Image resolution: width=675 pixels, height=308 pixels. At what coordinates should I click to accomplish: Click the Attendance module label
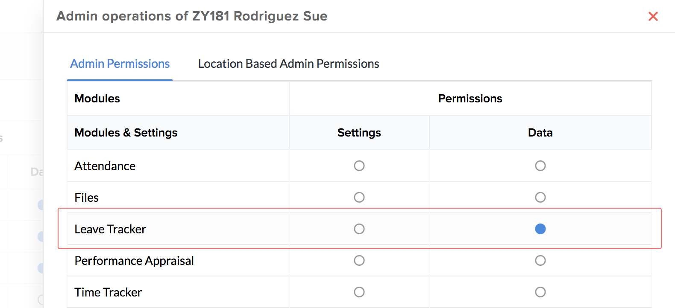pyautogui.click(x=105, y=166)
